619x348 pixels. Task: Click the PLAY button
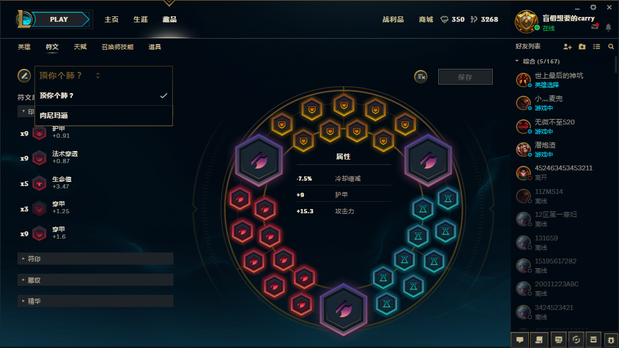coord(59,19)
